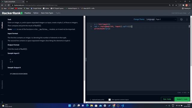Click the Sample Output 0 value
The image size is (192, 108).
tap(19, 74)
